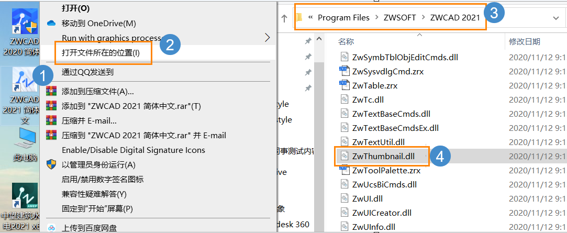567x233 pixels.
Task: Click the WinRAR icon beside 添加到压缩文件(A)
Action: 52,91
